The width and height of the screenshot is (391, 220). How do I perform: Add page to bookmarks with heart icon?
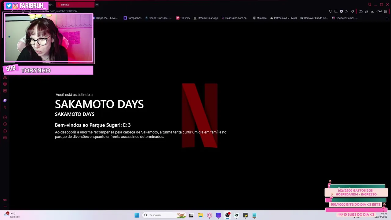[x=352, y=11]
